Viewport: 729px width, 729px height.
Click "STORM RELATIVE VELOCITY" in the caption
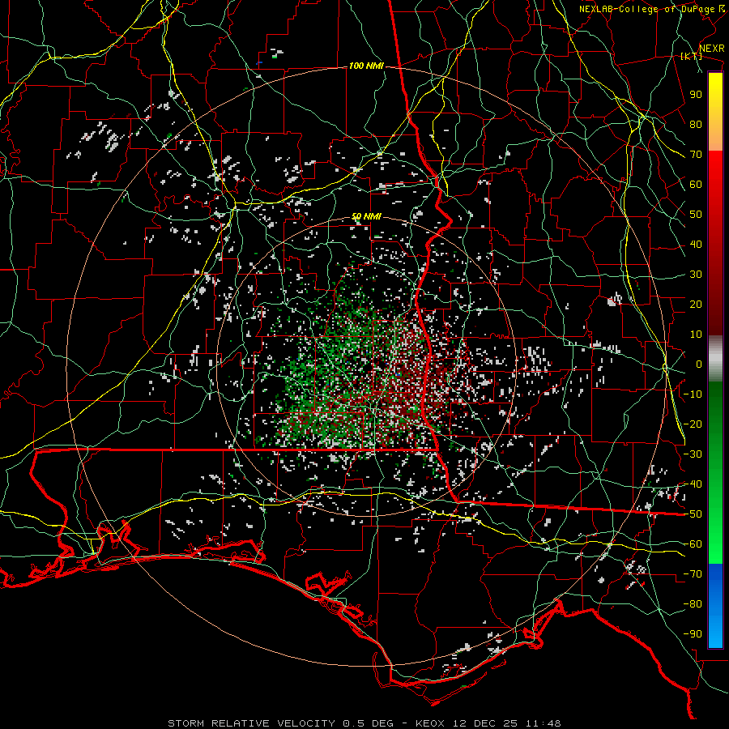(x=251, y=723)
